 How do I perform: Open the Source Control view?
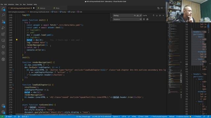[x=3, y=21]
